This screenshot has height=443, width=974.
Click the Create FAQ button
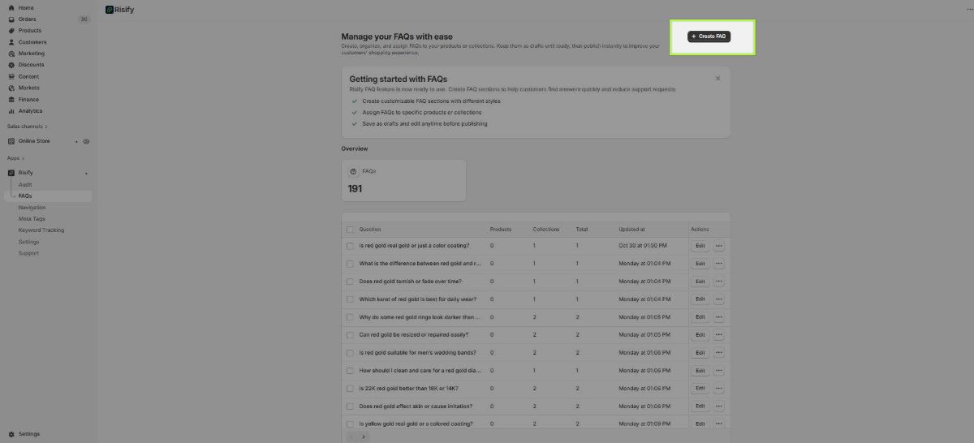pos(709,37)
